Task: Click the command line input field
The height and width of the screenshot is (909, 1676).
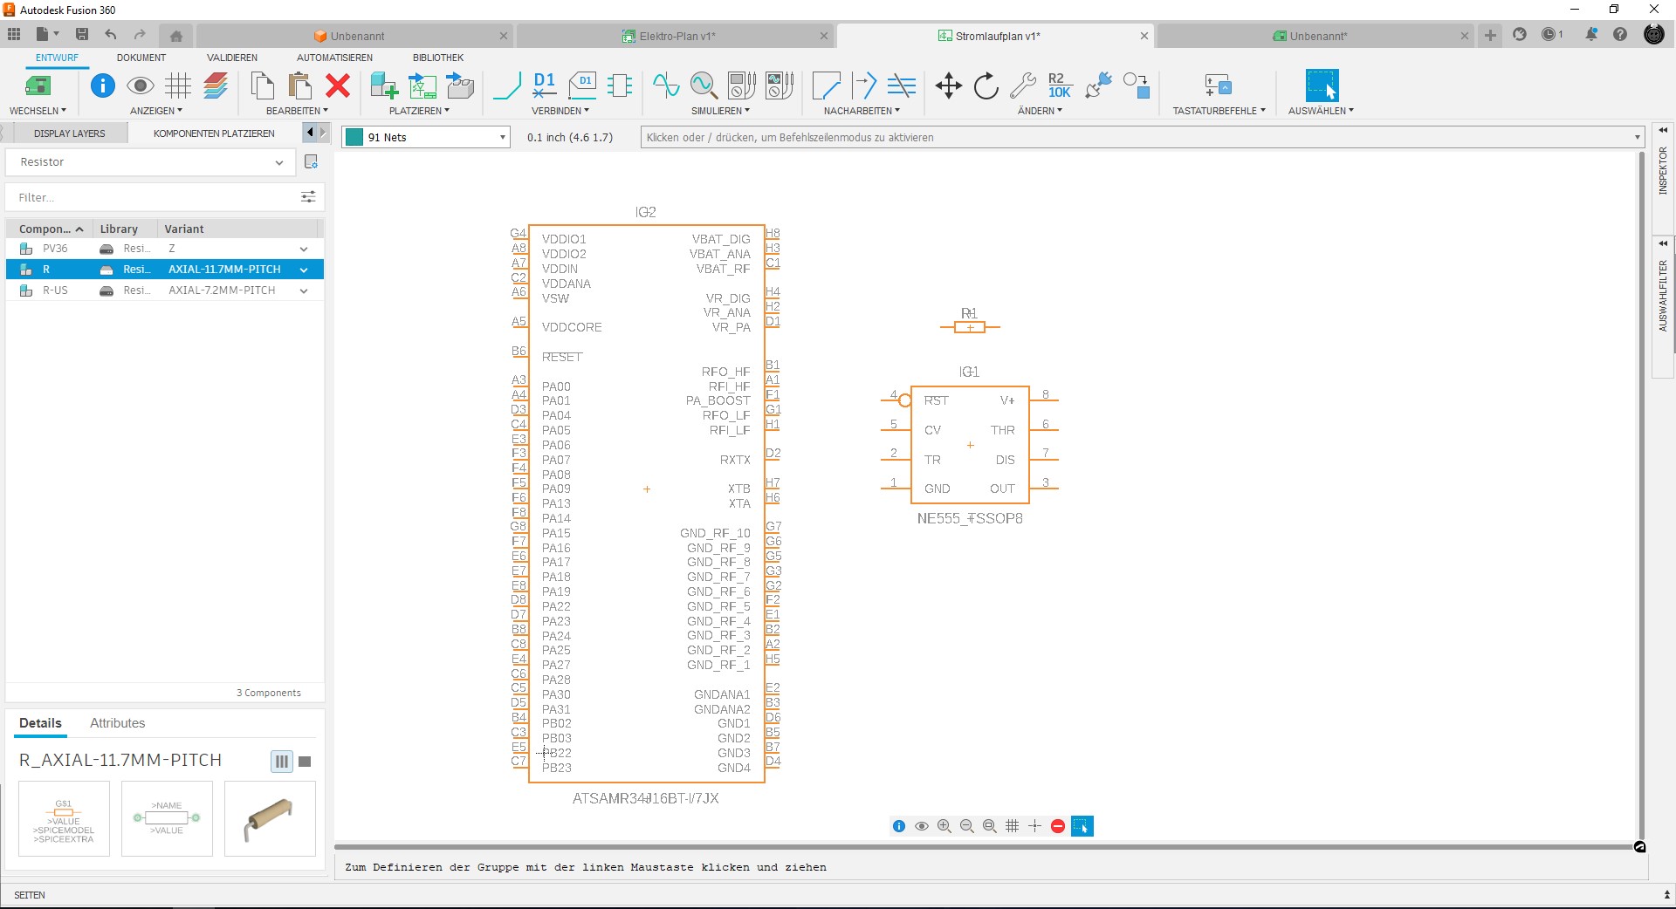Action: click(x=1137, y=138)
